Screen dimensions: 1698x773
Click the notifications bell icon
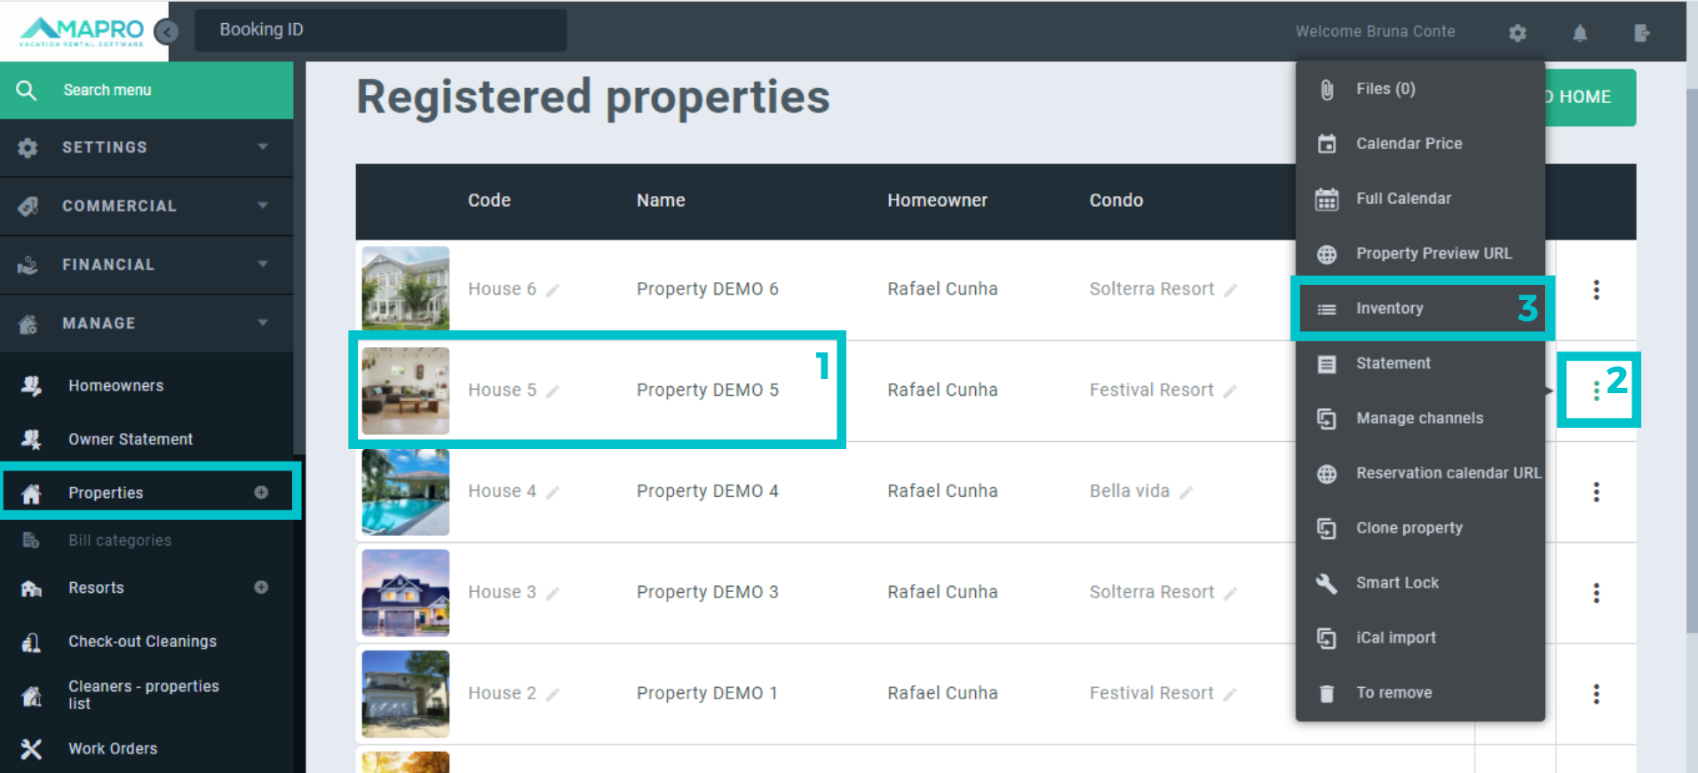1580,33
